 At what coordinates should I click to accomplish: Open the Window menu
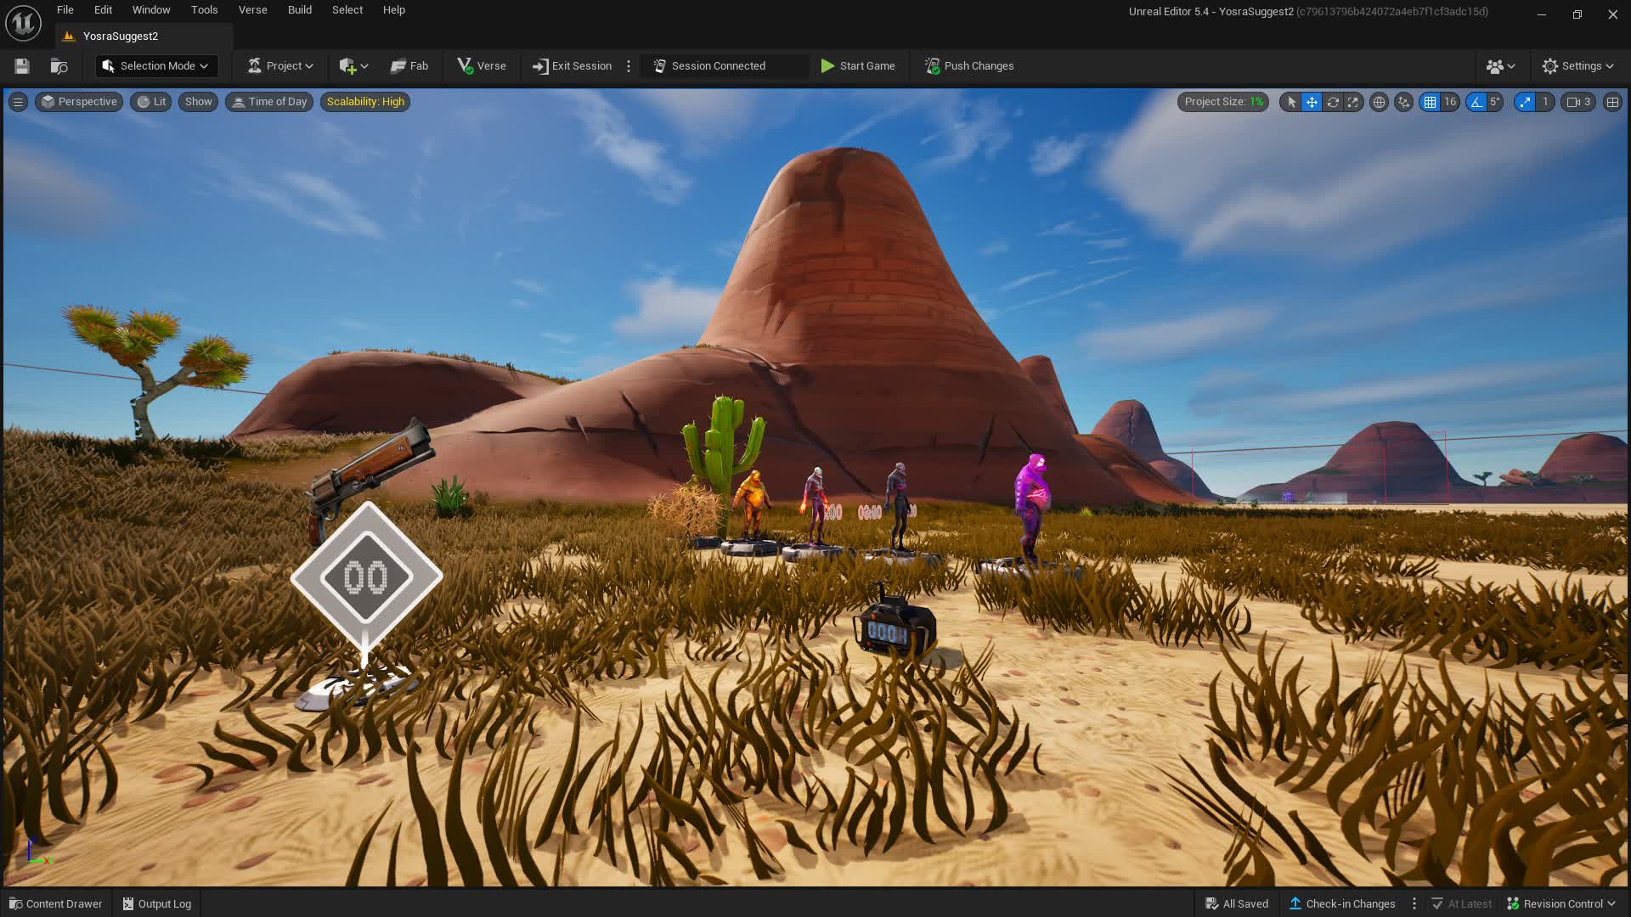point(151,10)
